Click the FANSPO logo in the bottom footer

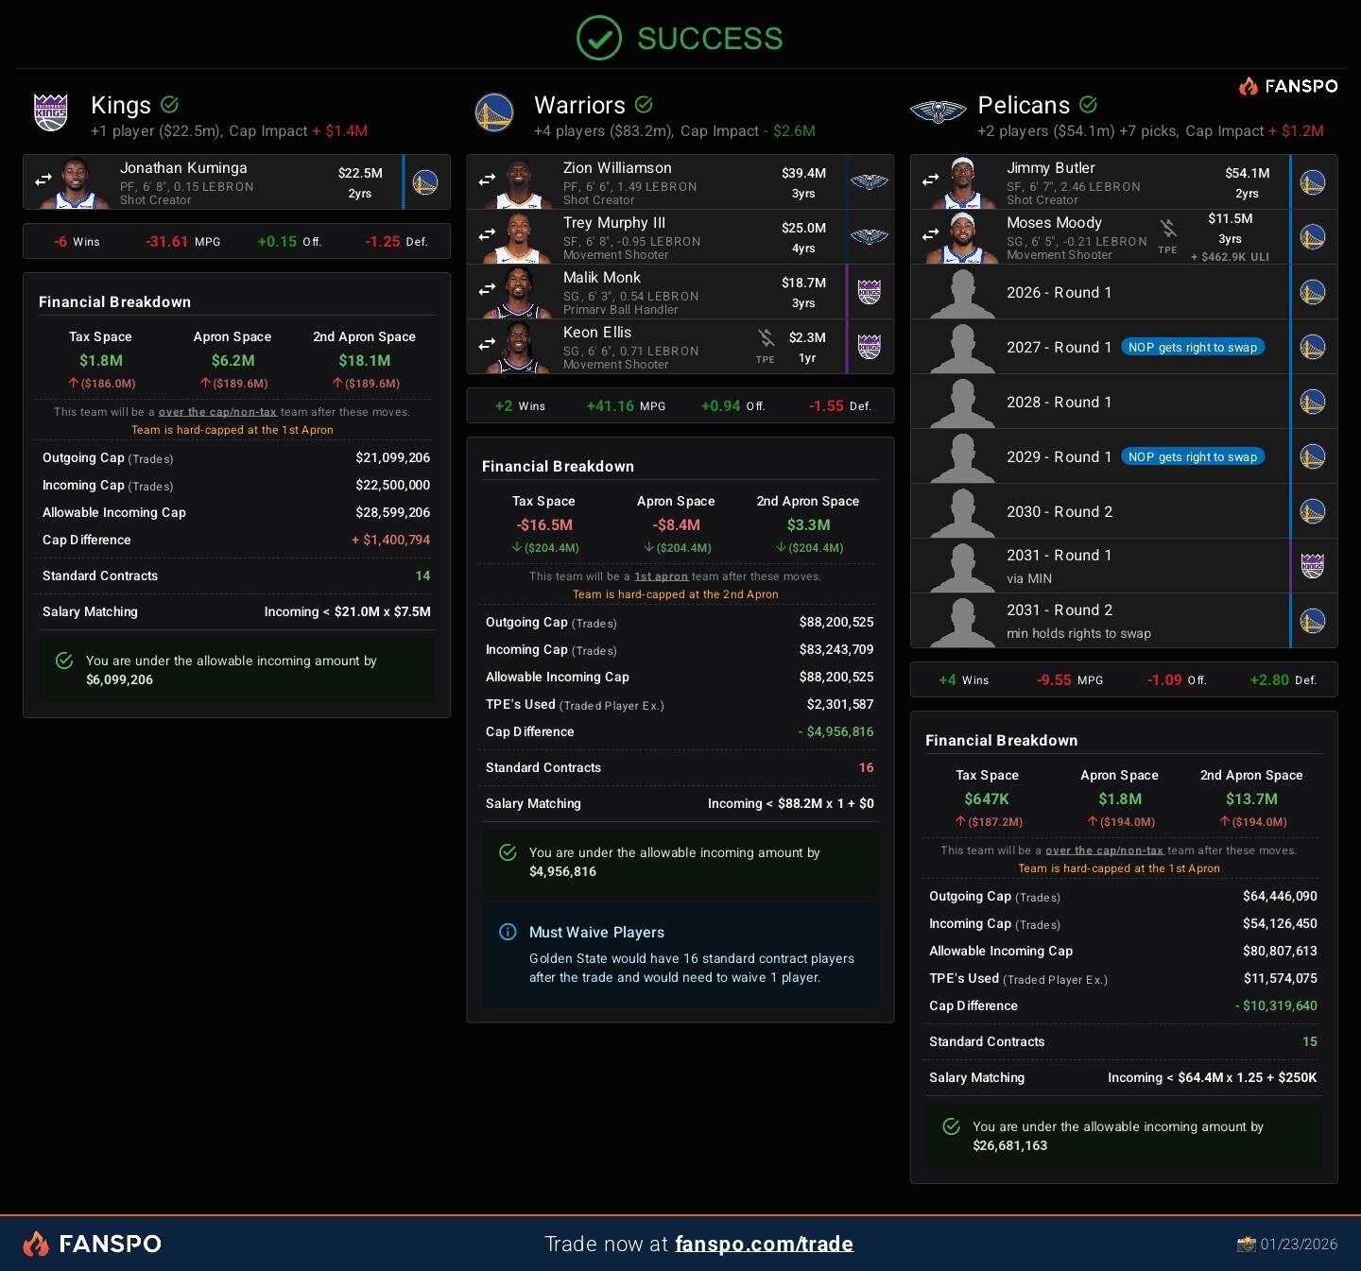coord(92,1244)
